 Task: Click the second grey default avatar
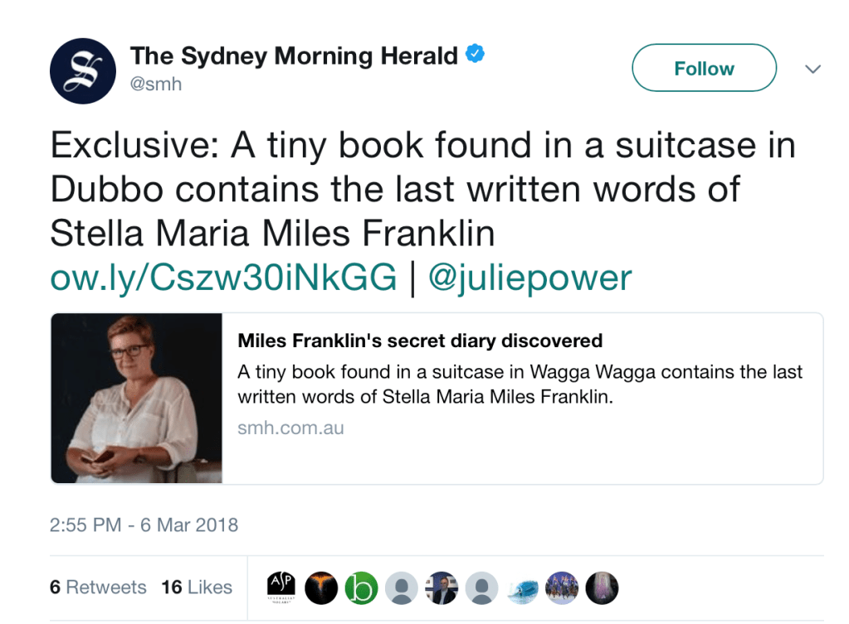(x=482, y=588)
